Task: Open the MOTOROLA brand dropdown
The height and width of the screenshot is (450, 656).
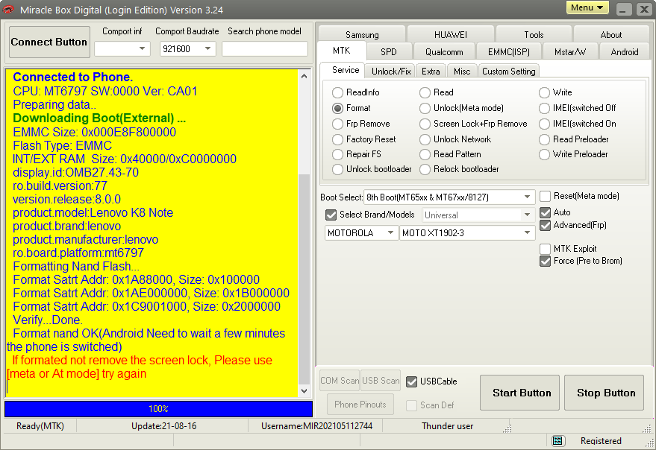Action: [361, 232]
